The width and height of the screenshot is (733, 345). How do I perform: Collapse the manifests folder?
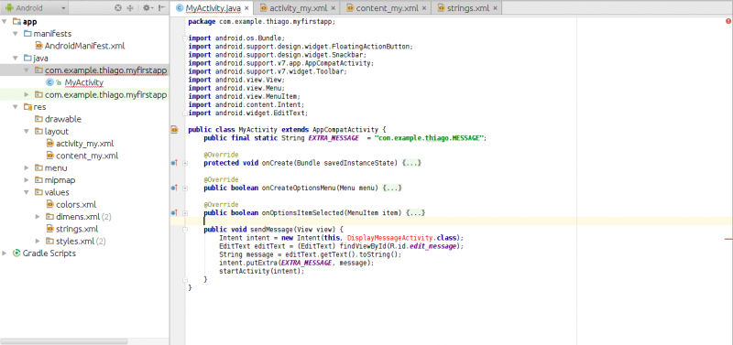(16, 34)
